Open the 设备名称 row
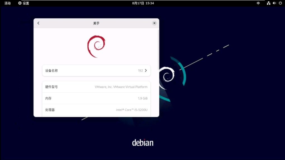Viewport: 285px width, 160px height. (x=96, y=71)
